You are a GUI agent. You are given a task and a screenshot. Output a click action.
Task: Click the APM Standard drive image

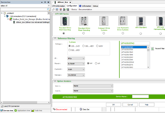141,21
